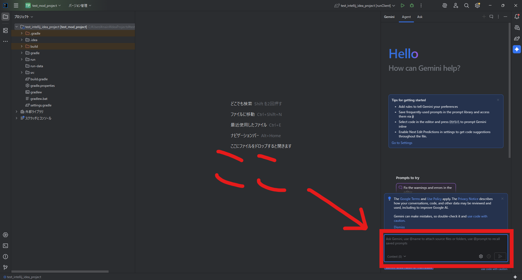Image resolution: width=522 pixels, height=280 pixels.
Task: Open Search Everywhere magnifier icon
Action: tap(467, 5)
